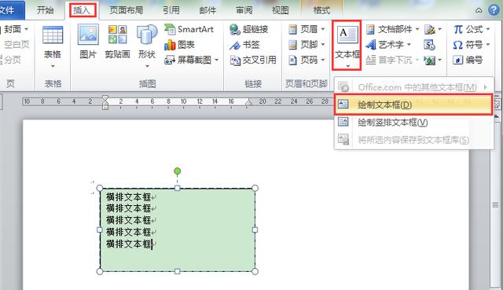This screenshot has width=503, height=290.
Task: Switch to the 开始 tab
Action: (x=46, y=10)
